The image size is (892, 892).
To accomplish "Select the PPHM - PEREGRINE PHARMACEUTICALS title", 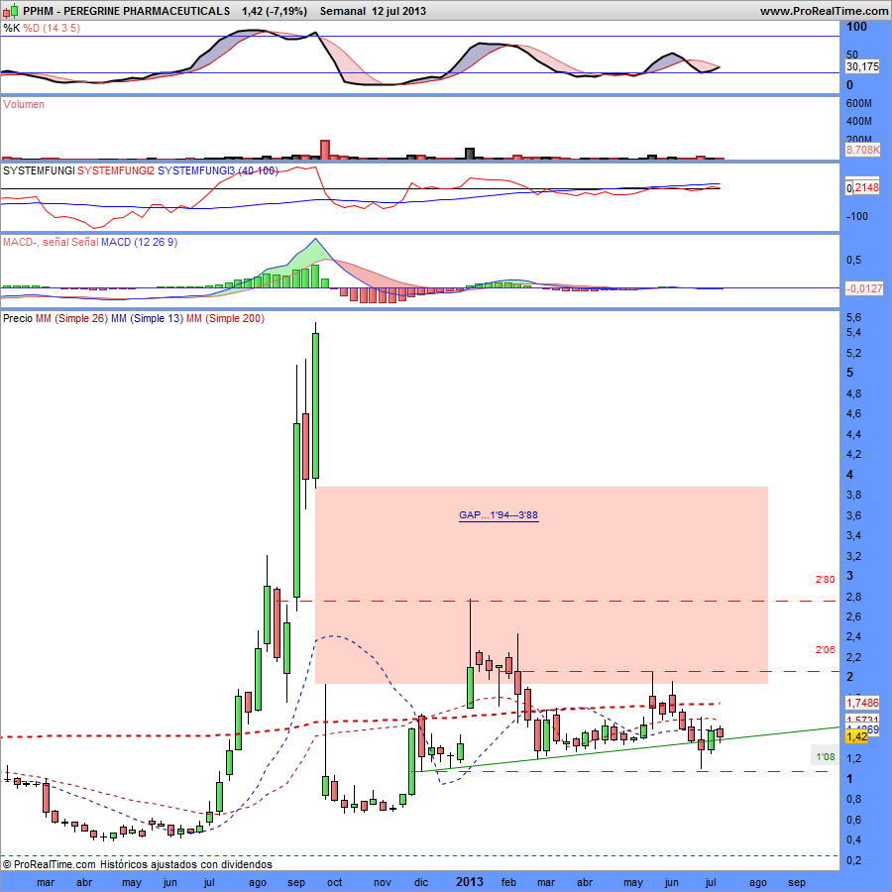I will click(126, 11).
